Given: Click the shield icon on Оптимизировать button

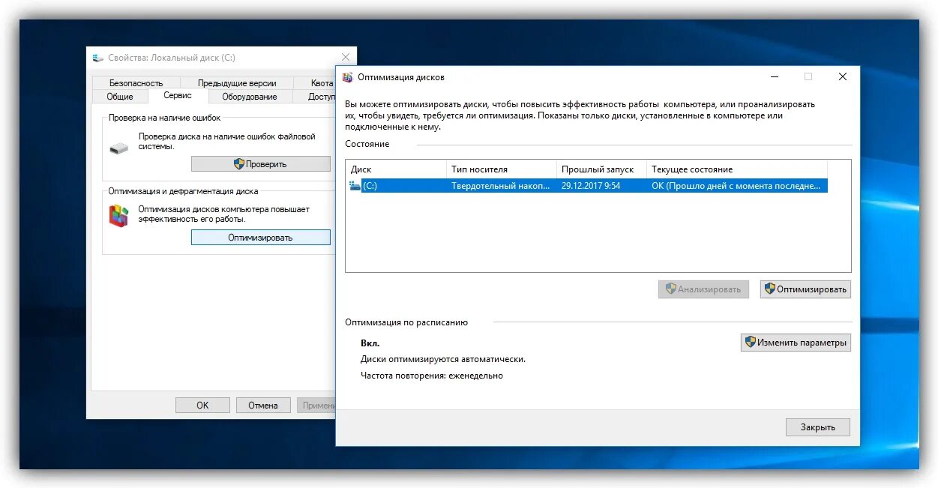Looking at the screenshot, I should point(769,289).
